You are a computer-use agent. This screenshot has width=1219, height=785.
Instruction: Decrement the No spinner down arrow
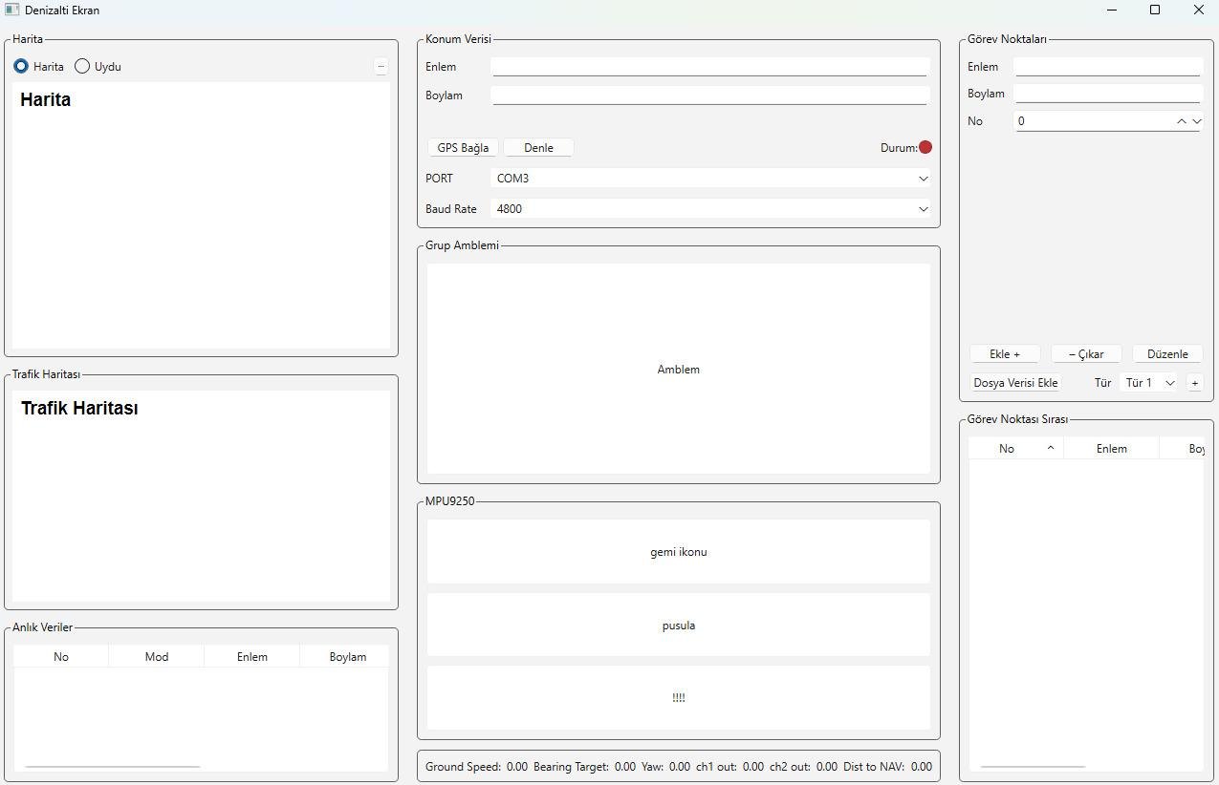coord(1196,121)
